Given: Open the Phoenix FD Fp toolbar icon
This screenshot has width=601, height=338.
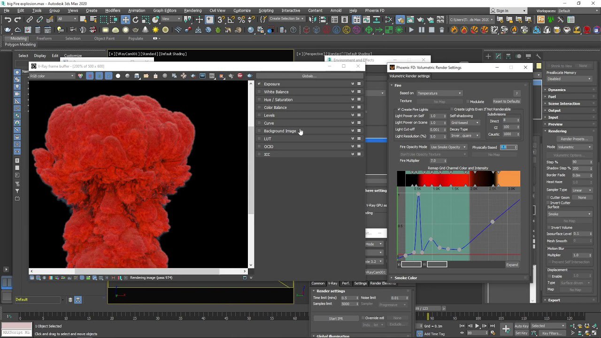Looking at the screenshot, I should pos(541,20).
